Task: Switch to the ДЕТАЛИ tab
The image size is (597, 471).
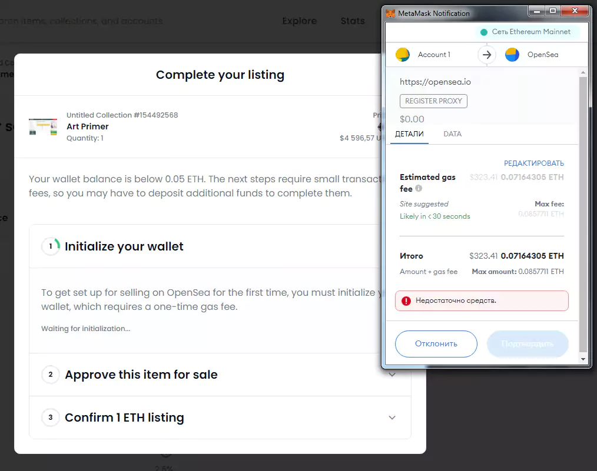Action: click(x=409, y=134)
